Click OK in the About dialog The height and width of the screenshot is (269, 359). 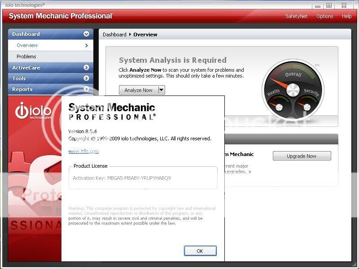pyautogui.click(x=200, y=251)
